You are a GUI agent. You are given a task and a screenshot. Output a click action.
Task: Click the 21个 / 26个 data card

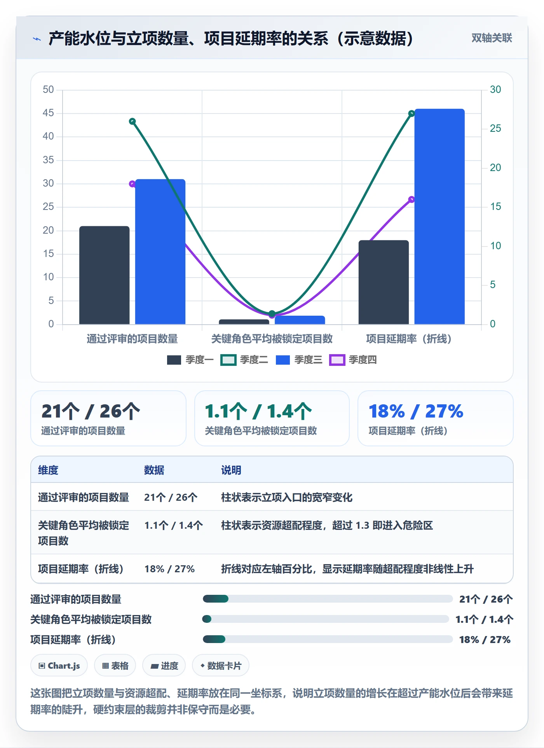[x=108, y=418]
